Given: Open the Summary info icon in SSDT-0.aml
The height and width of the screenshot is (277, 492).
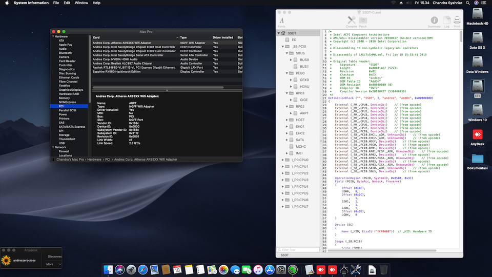Looking at the screenshot, I should (434, 21).
